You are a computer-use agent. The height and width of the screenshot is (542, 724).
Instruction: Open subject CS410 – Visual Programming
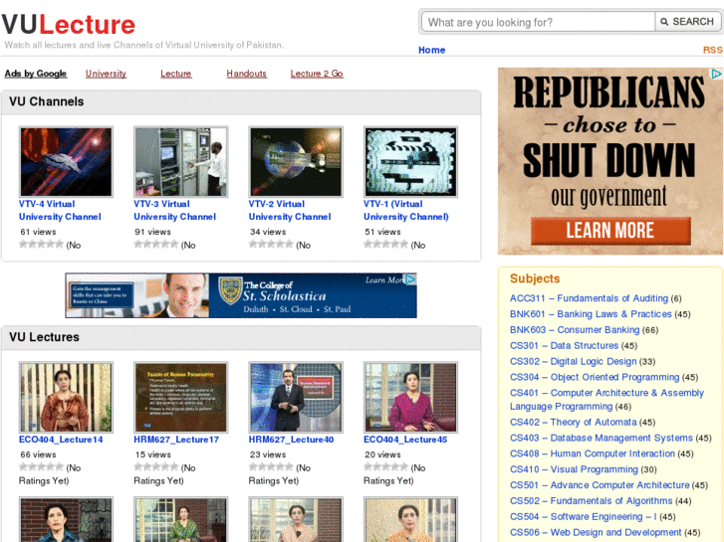click(x=574, y=469)
